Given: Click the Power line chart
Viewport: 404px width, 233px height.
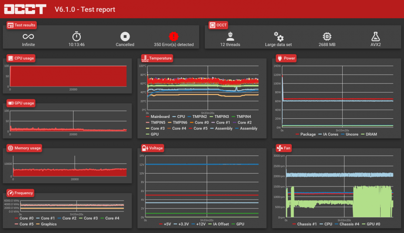Looking at the screenshot, I should pos(337,97).
